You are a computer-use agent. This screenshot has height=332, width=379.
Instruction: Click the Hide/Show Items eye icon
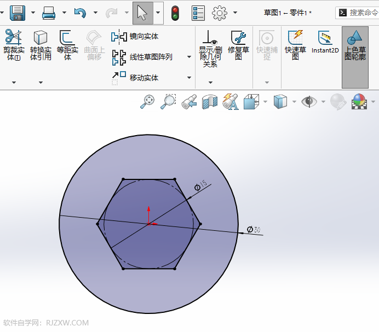click(x=309, y=101)
